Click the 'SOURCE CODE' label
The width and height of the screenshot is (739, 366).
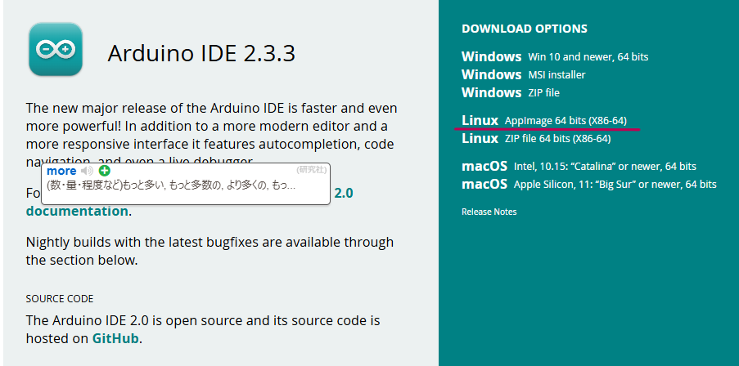pos(60,299)
